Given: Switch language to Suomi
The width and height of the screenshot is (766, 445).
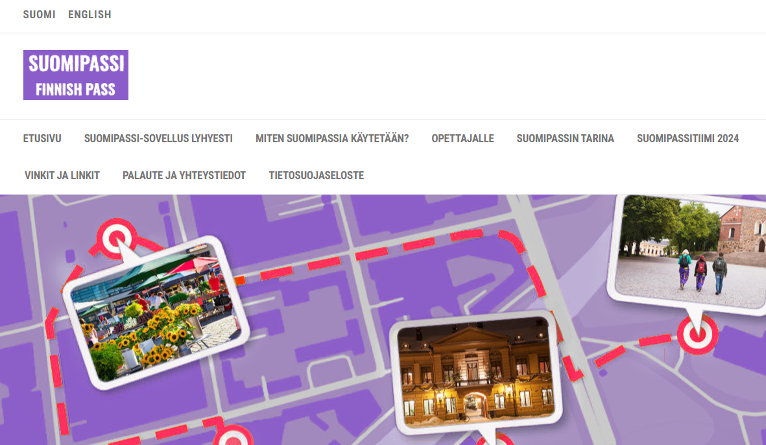Looking at the screenshot, I should (x=39, y=14).
